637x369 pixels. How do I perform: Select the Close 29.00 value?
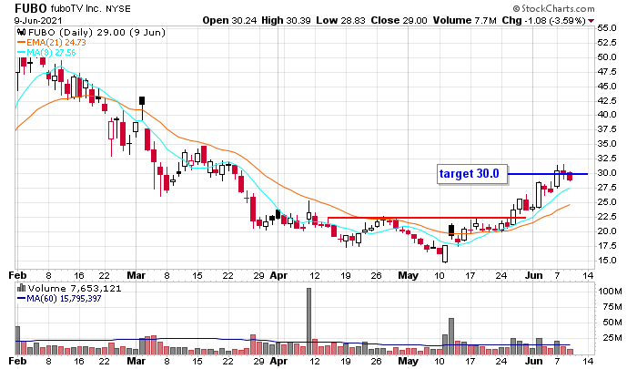pyautogui.click(x=399, y=20)
